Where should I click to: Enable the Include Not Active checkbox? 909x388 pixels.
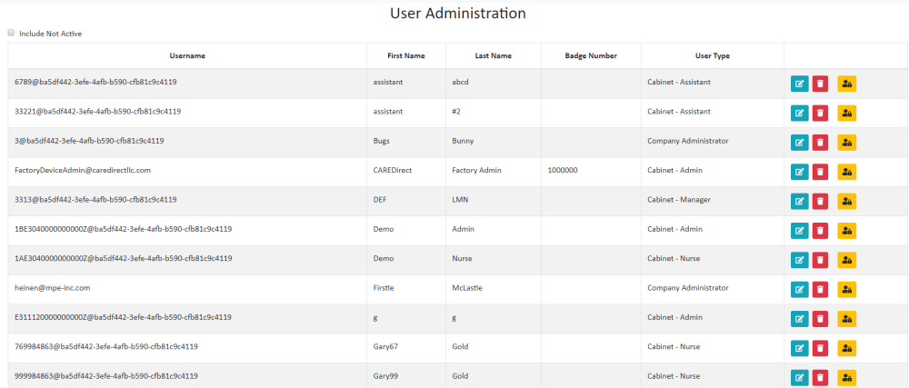11,33
